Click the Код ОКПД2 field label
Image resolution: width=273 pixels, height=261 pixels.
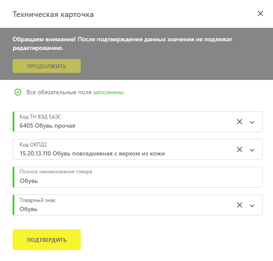point(36,144)
